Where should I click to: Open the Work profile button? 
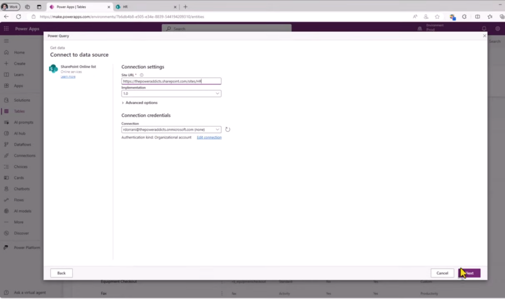tap(11, 7)
